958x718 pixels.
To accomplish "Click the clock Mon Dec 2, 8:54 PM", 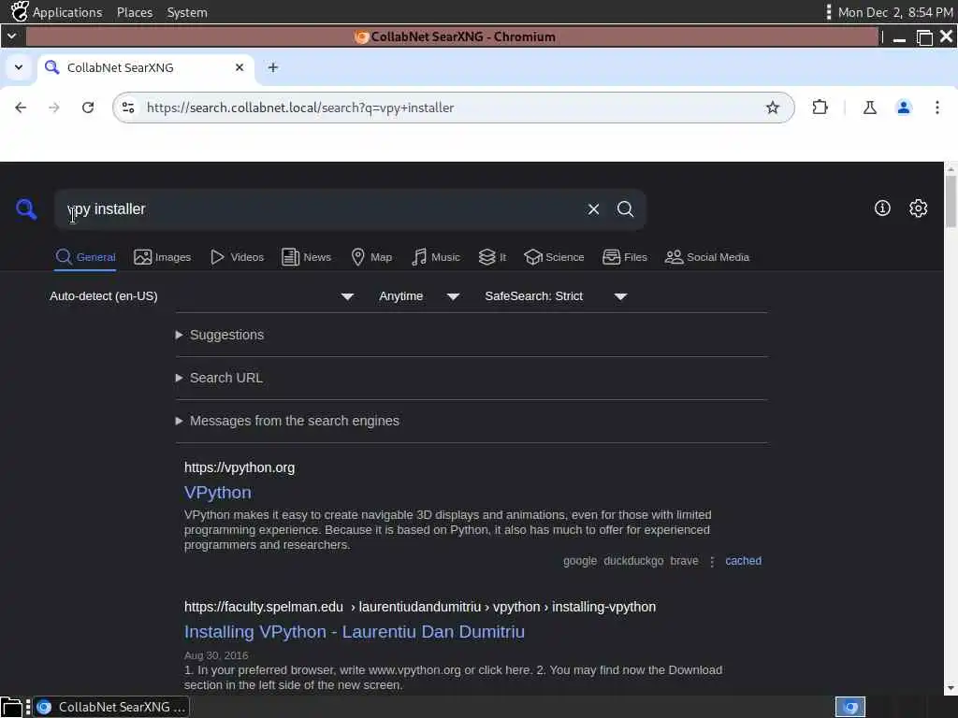I will [x=895, y=12].
